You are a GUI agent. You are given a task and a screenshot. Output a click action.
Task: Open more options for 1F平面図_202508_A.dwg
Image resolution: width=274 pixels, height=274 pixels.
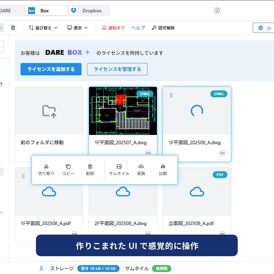click(x=222, y=153)
